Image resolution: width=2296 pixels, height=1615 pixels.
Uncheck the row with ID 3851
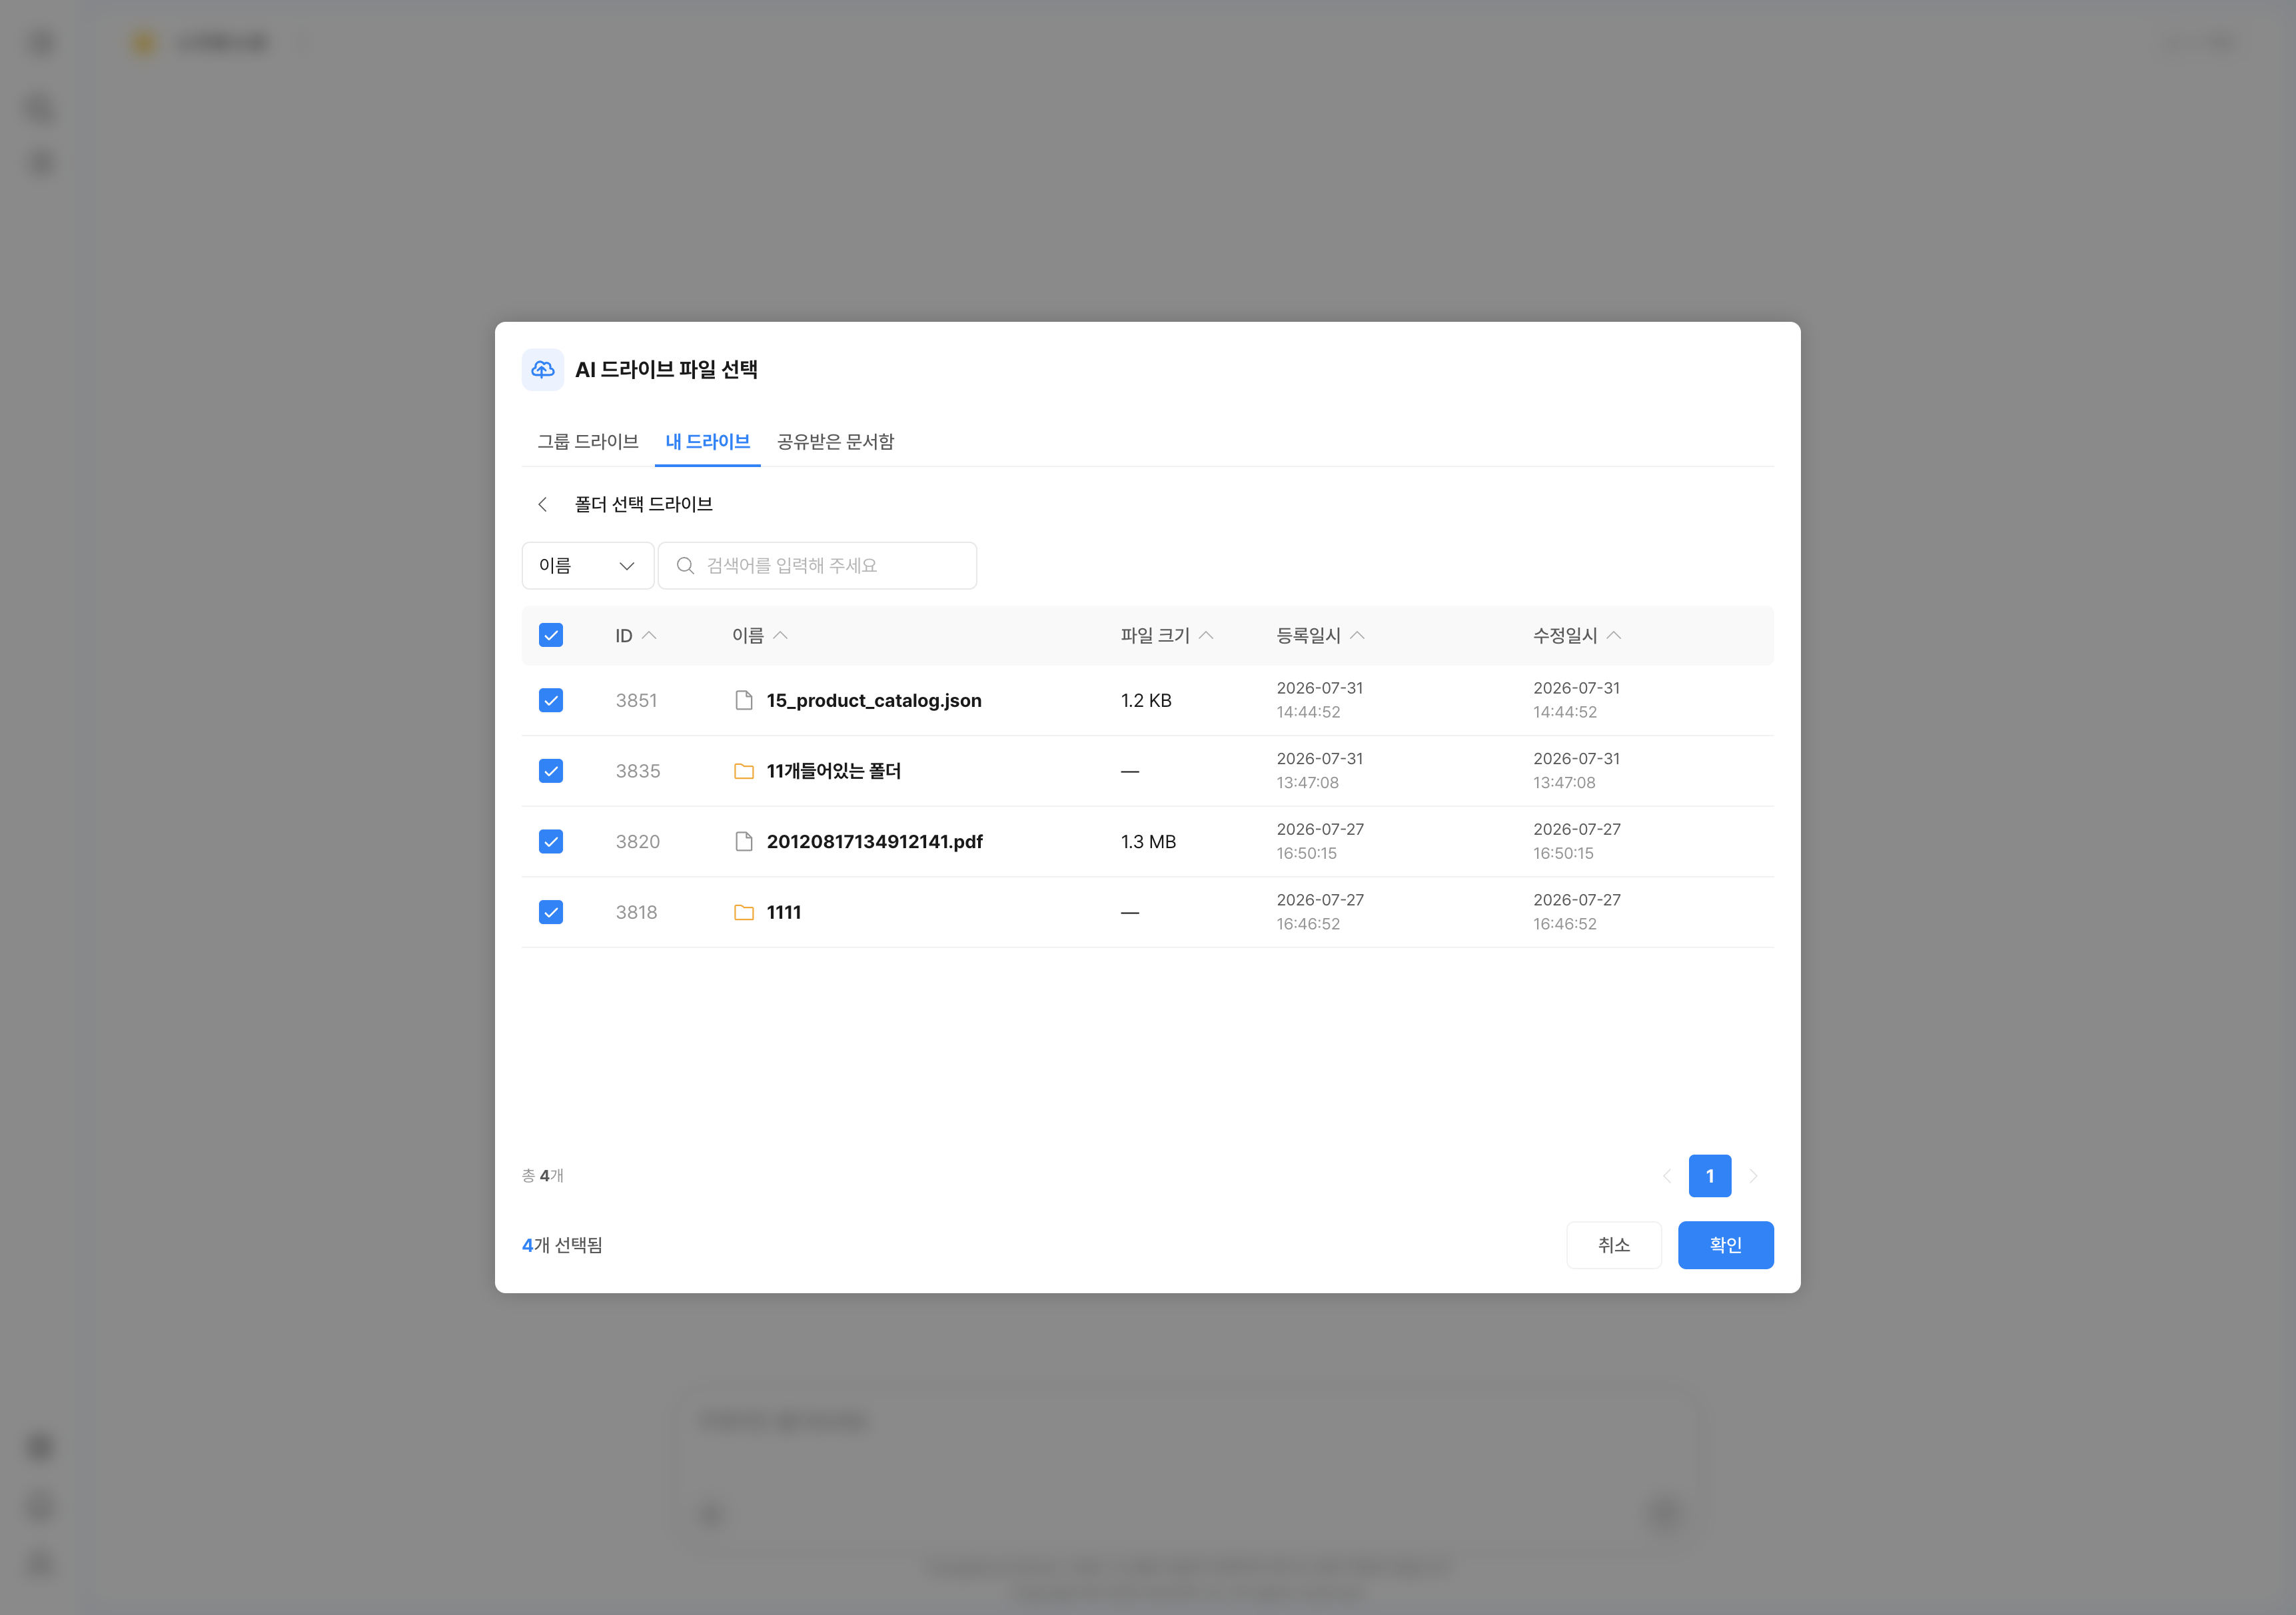pos(551,700)
